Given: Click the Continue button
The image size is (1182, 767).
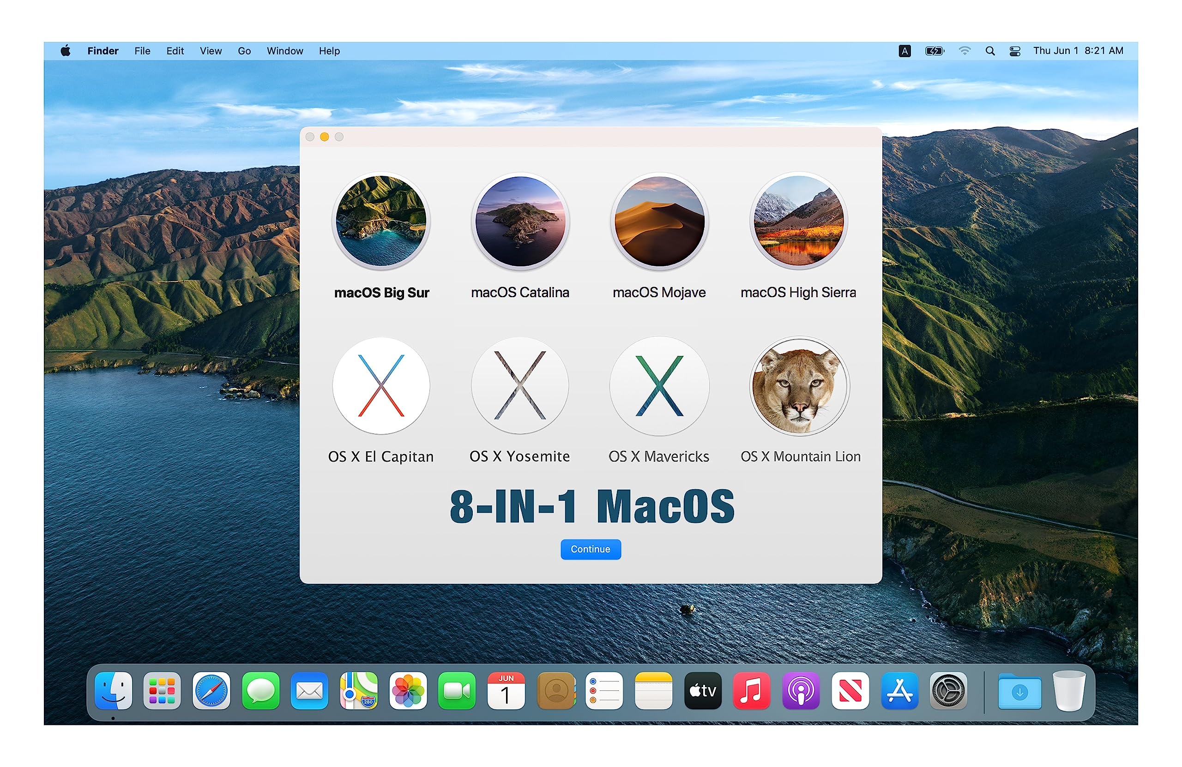Looking at the screenshot, I should (x=591, y=549).
